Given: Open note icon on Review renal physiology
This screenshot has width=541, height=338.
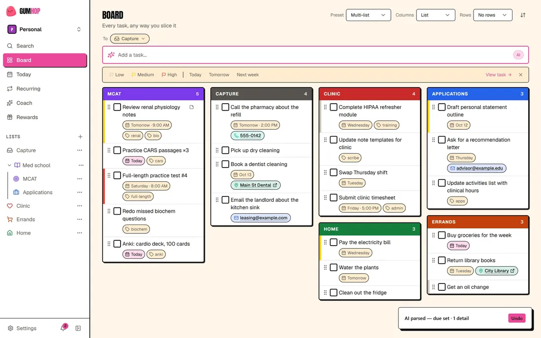Looking at the screenshot, I should (191, 107).
